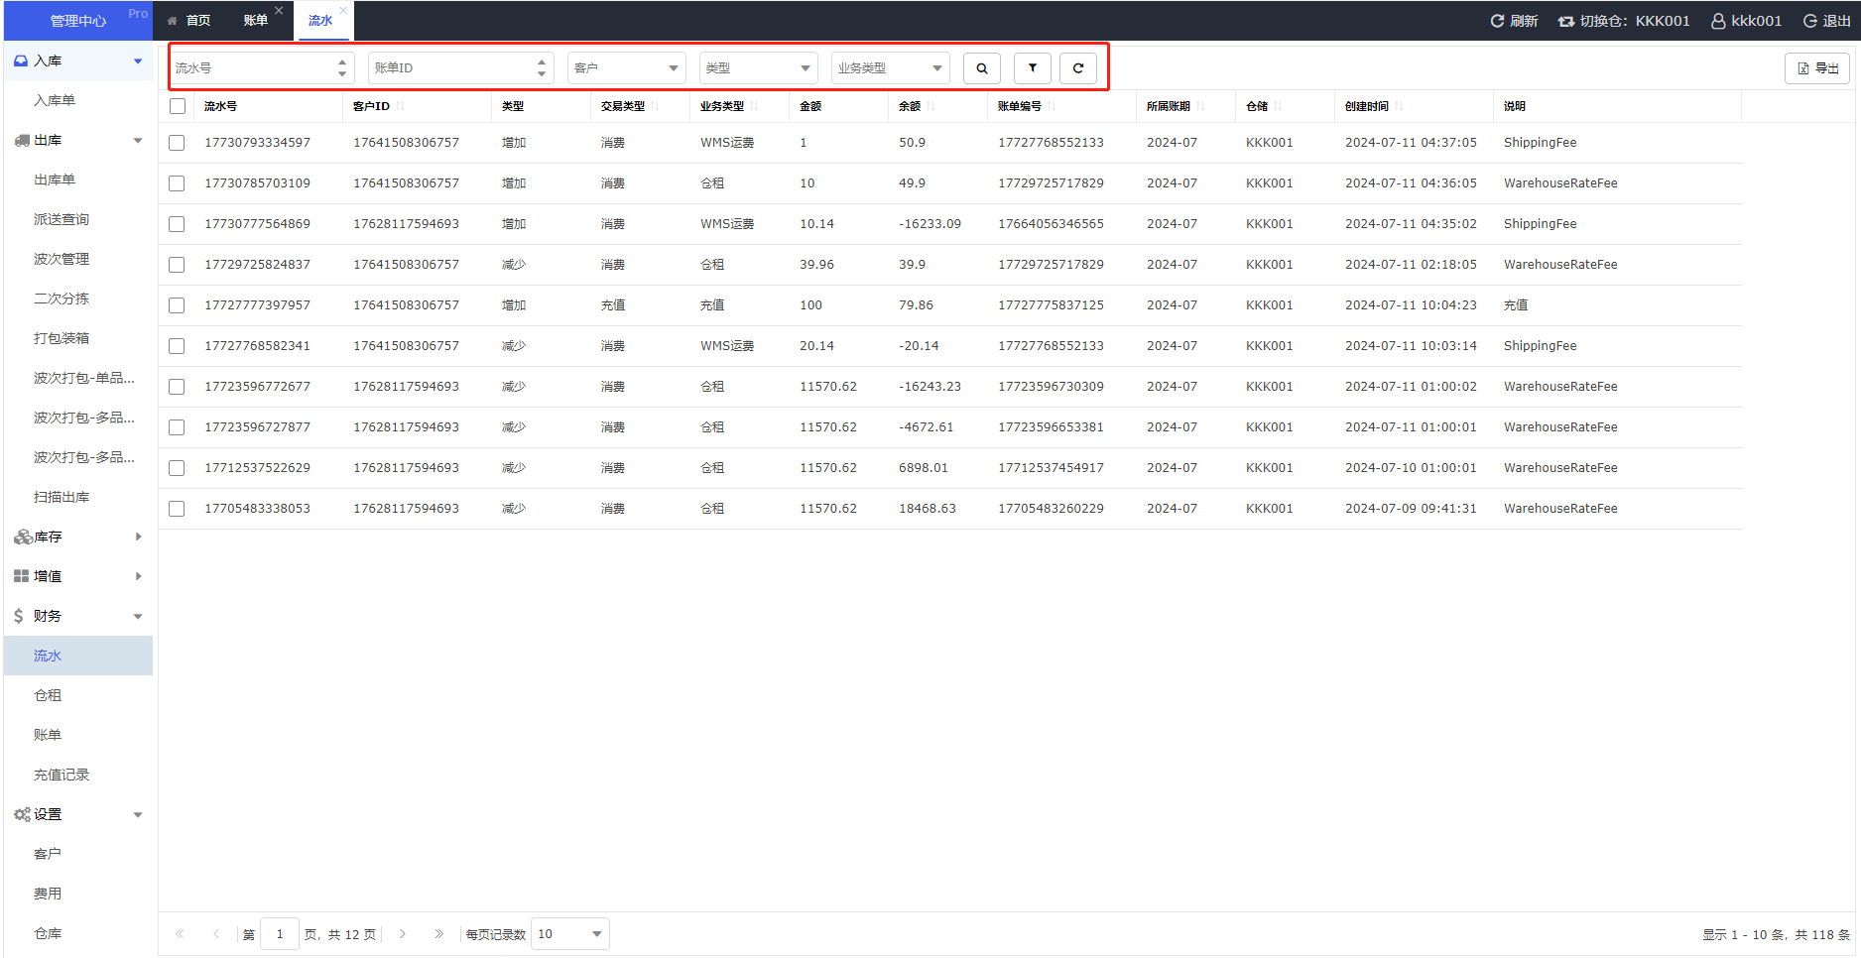Check the row 17727777397957

click(x=177, y=305)
